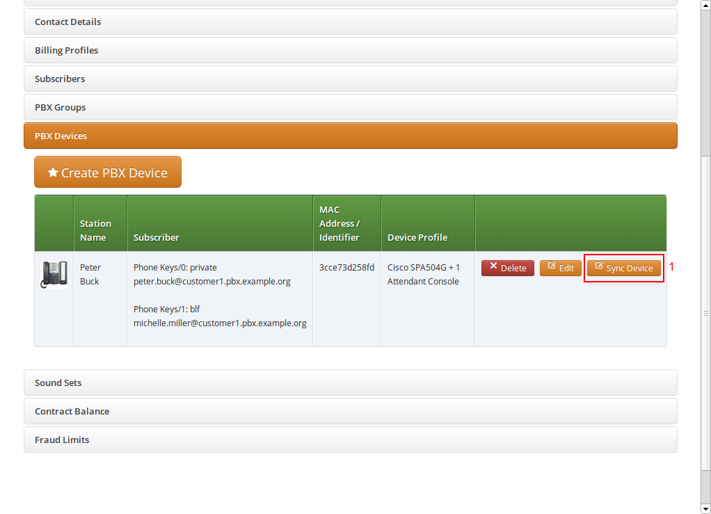The image size is (711, 514).
Task: Click MAC address 3cce73d258fd
Action: point(347,267)
